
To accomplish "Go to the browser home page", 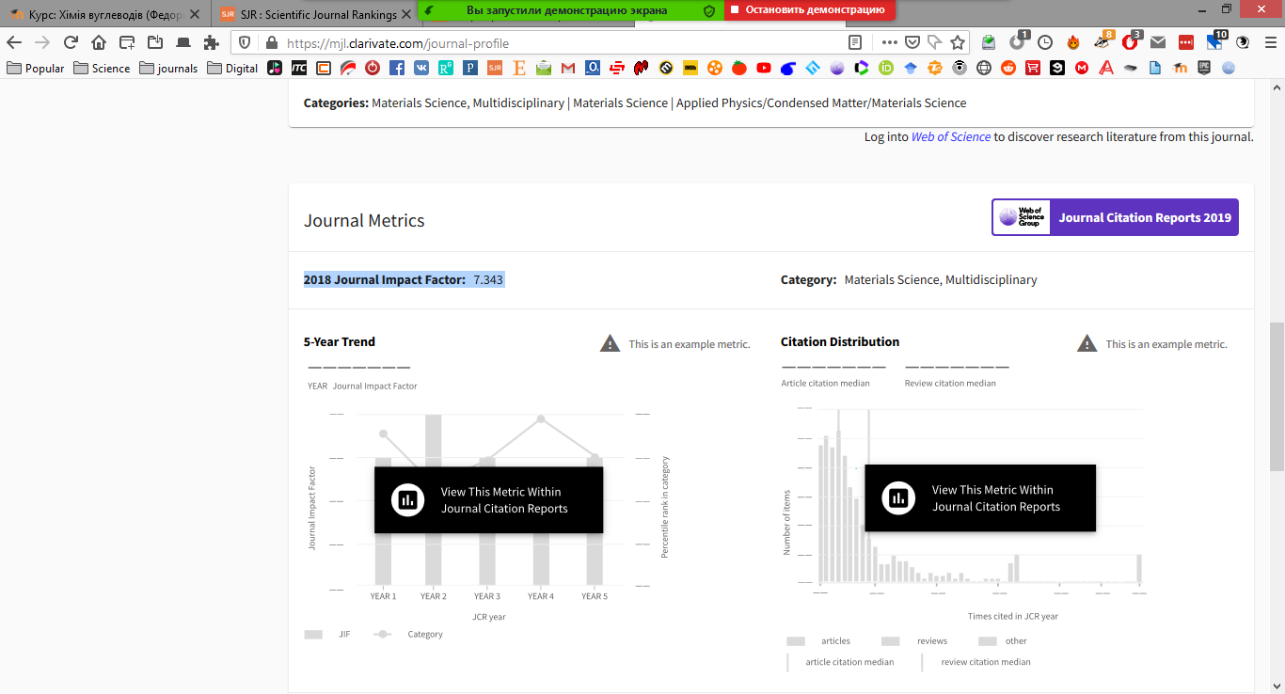I will [99, 42].
